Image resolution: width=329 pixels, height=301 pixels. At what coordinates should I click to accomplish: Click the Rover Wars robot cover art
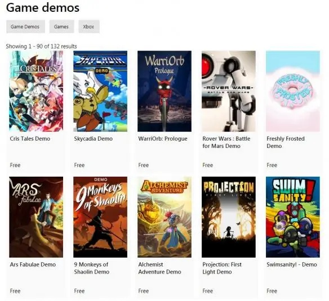(229, 91)
